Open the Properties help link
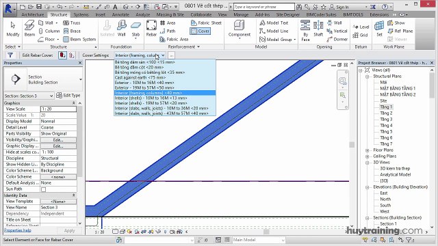438x246 pixels. (x=18, y=230)
